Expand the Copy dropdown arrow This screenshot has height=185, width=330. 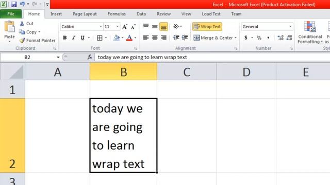[x=39, y=32]
